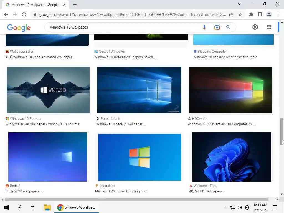The width and height of the screenshot is (284, 213).
Task: Select the Chrome window taskbar button
Action: [x=77, y=207]
